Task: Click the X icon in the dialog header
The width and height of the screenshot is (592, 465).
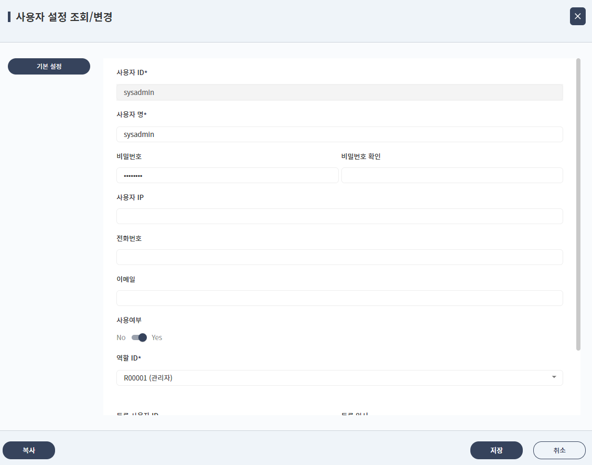Action: click(x=577, y=16)
